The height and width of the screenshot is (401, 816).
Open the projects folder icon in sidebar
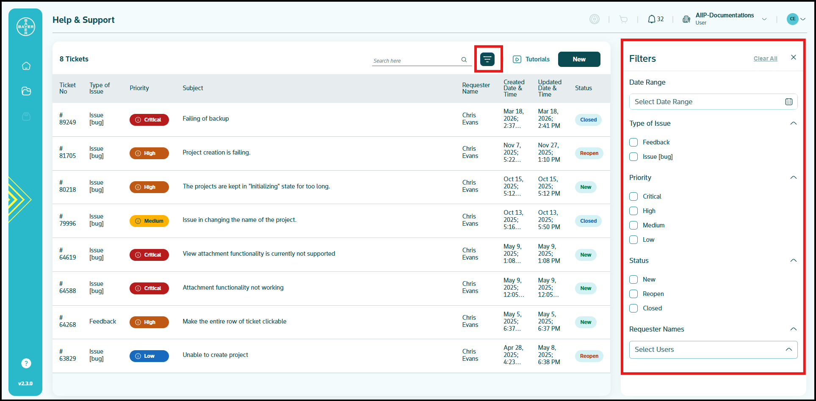coord(26,91)
